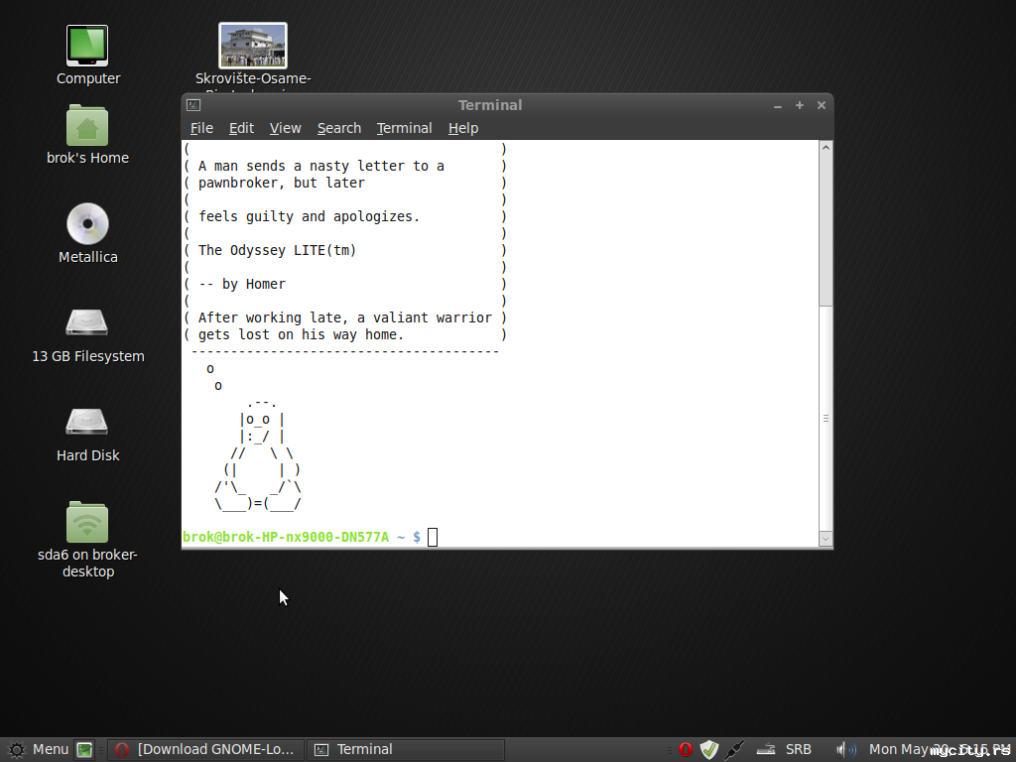Click the SRB keyboard layout indicator
This screenshot has width=1016, height=762.
pyautogui.click(x=799, y=750)
